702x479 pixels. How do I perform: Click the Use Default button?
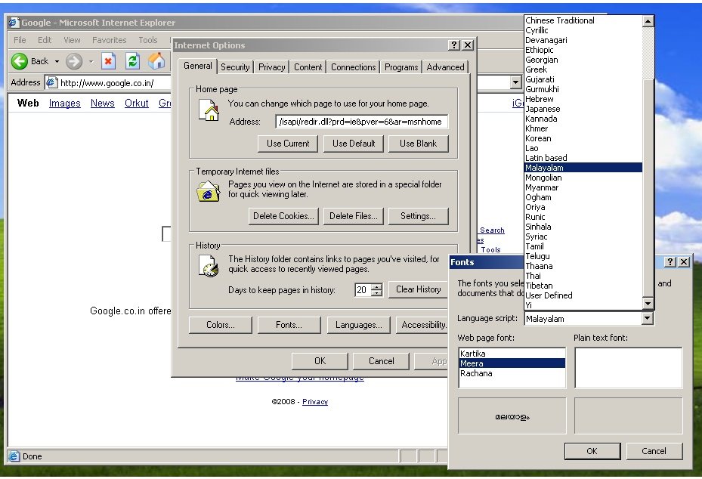click(354, 144)
